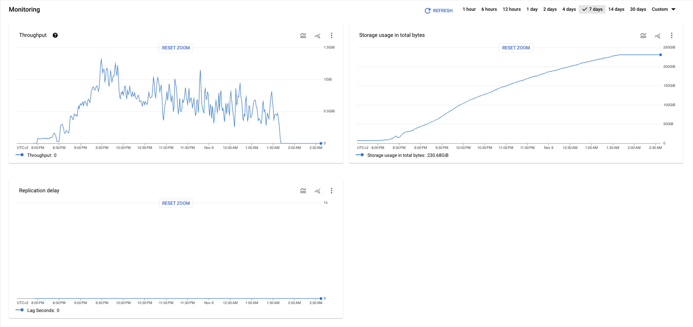Open the Throughput chart overflow menu
Screen dimensions: 693x327
[x=331, y=35]
